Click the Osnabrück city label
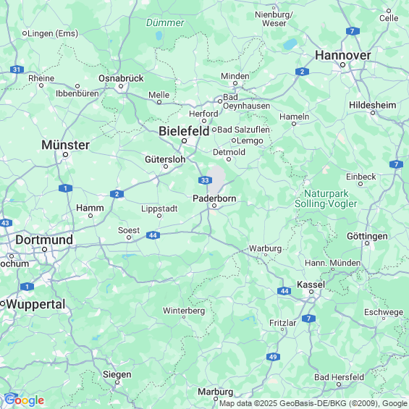 click(x=121, y=78)
